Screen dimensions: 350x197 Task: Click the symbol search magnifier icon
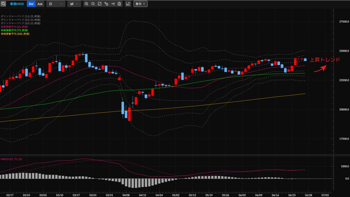coord(3,4)
